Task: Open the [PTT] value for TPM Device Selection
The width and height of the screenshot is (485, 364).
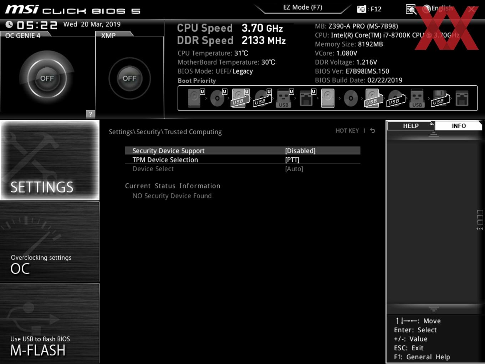Action: [292, 160]
